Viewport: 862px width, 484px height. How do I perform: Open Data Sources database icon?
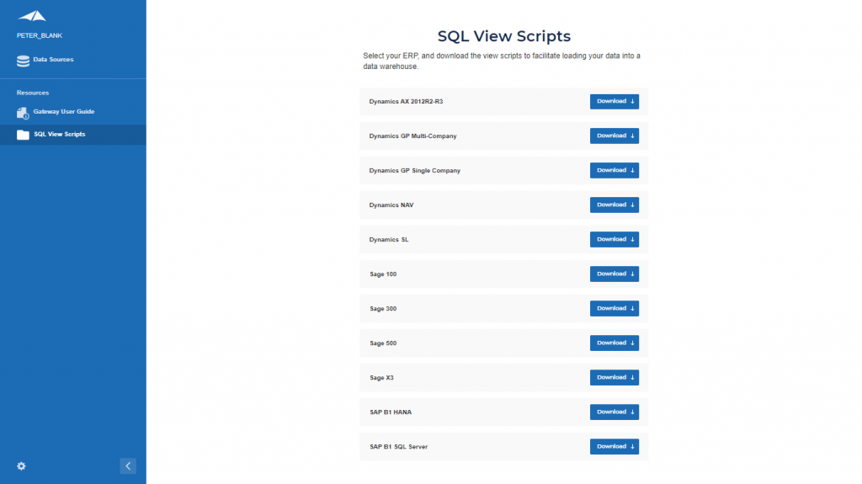pos(23,61)
